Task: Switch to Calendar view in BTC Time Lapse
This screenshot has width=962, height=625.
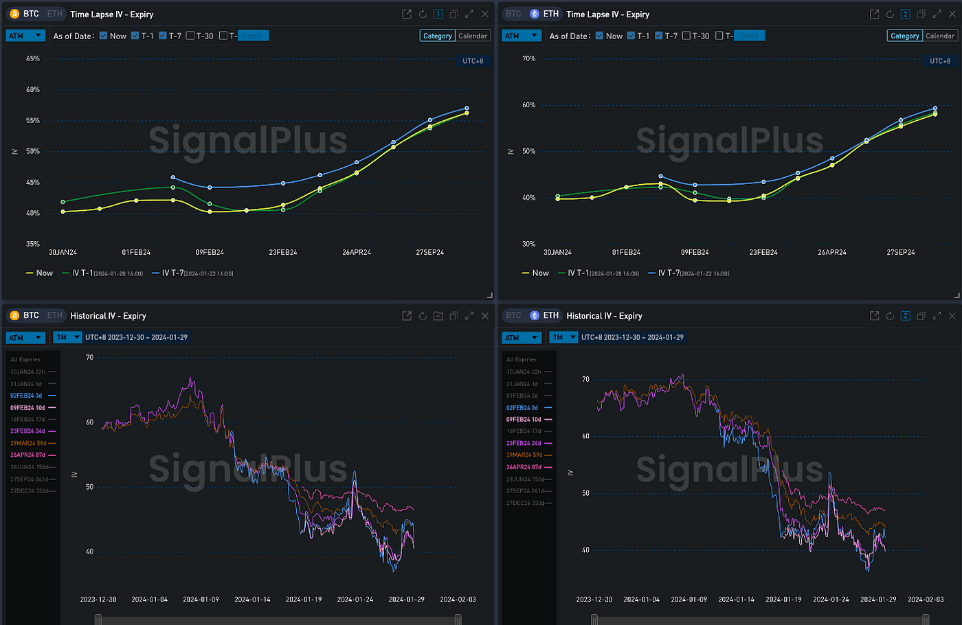Action: (473, 36)
